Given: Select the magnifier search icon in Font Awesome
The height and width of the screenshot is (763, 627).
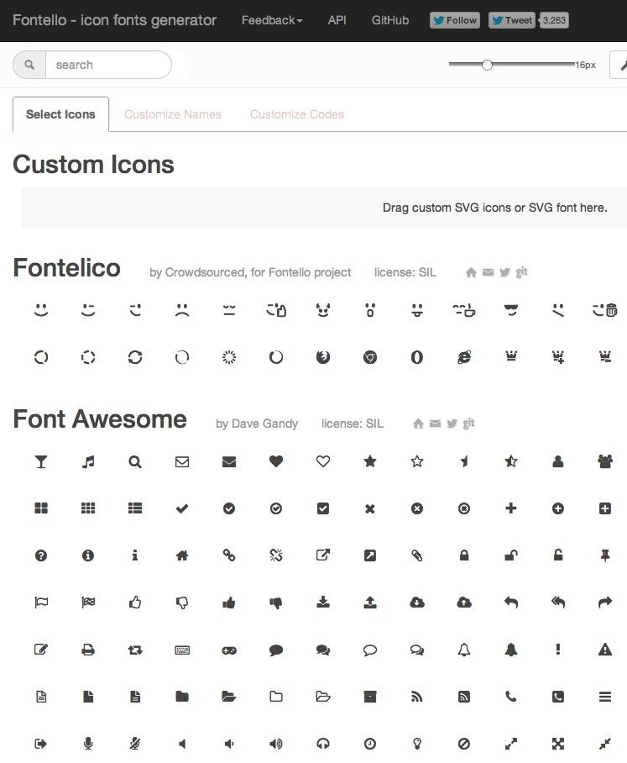Looking at the screenshot, I should point(135,461).
